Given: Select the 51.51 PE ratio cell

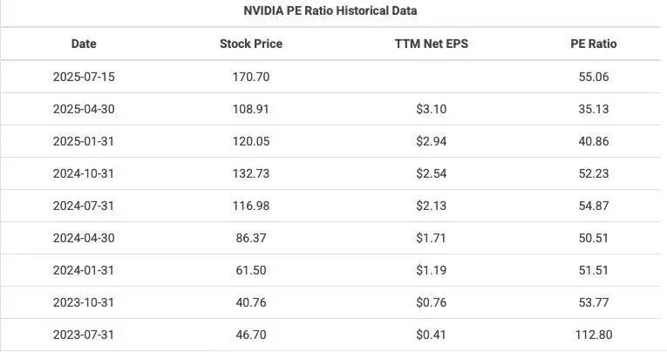Looking at the screenshot, I should [x=593, y=270].
